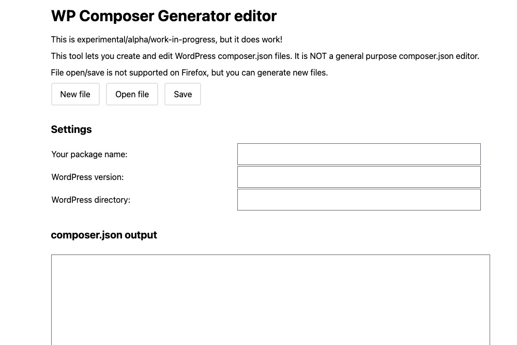Select the WordPress directory field
The height and width of the screenshot is (345, 517).
coord(358,199)
